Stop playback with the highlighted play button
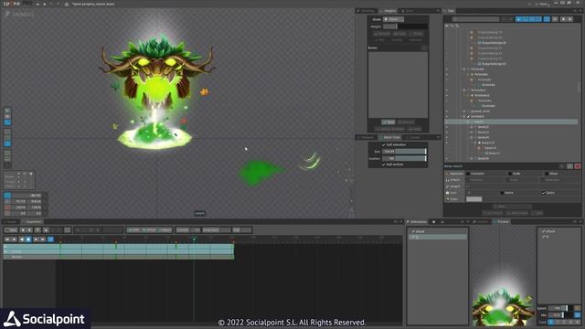 point(28,239)
